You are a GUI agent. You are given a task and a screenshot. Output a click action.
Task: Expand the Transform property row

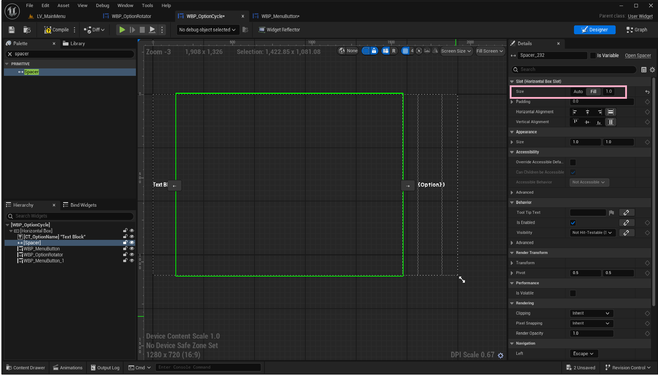[512, 263]
